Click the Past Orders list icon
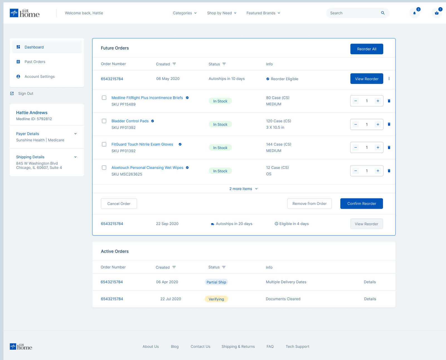 [18, 62]
